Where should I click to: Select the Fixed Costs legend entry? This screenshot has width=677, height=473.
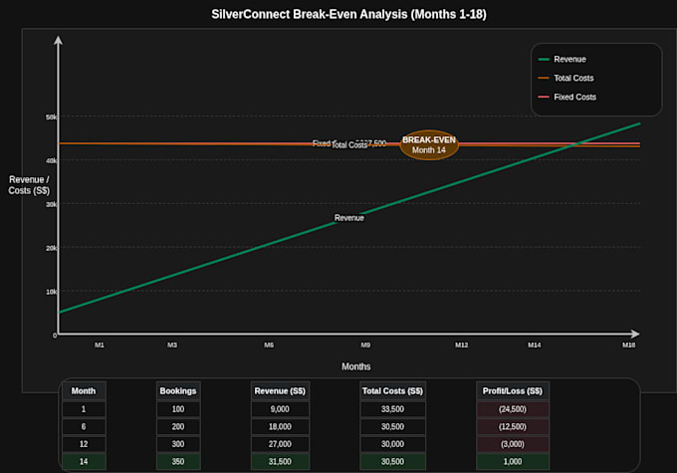566,98
